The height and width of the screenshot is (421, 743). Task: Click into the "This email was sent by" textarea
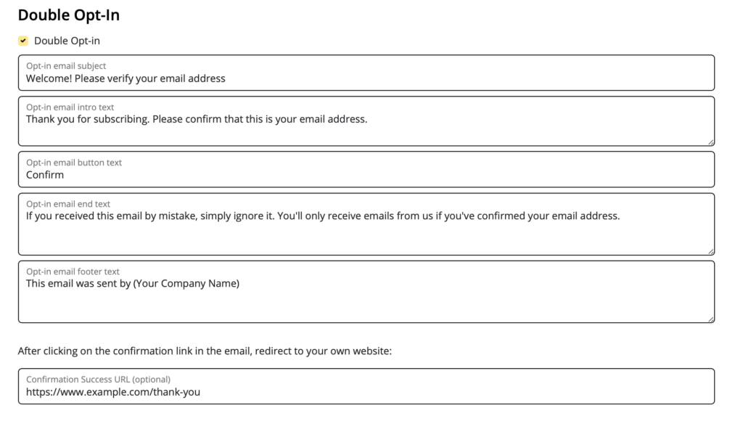366,292
